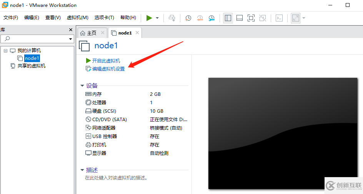Click the black VM screen preview thumbnail
Screen dimensions: 363x194
[283, 133]
